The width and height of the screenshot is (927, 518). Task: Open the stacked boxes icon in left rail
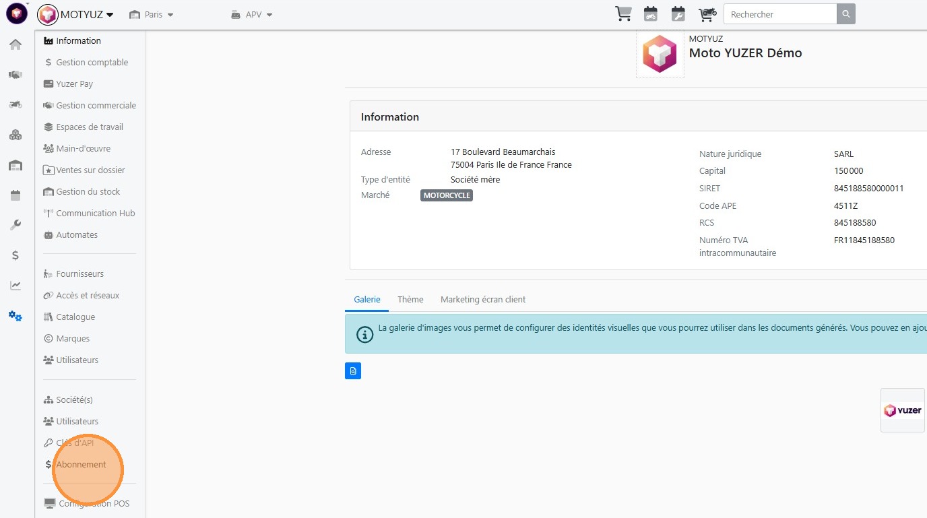click(x=15, y=135)
